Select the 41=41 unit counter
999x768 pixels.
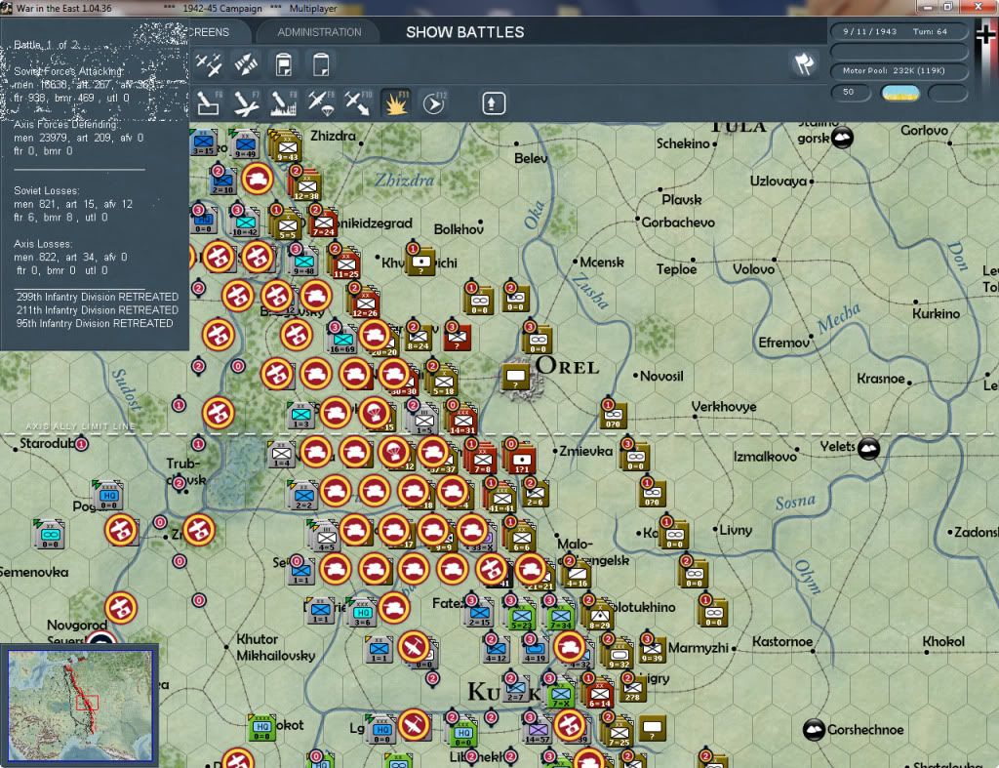coord(501,498)
